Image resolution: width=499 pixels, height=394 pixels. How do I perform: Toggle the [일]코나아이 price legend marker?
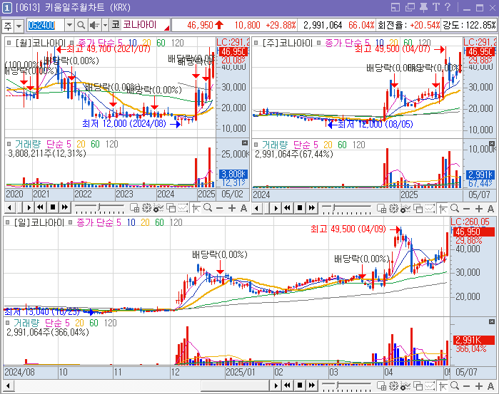pyautogui.click(x=8, y=222)
